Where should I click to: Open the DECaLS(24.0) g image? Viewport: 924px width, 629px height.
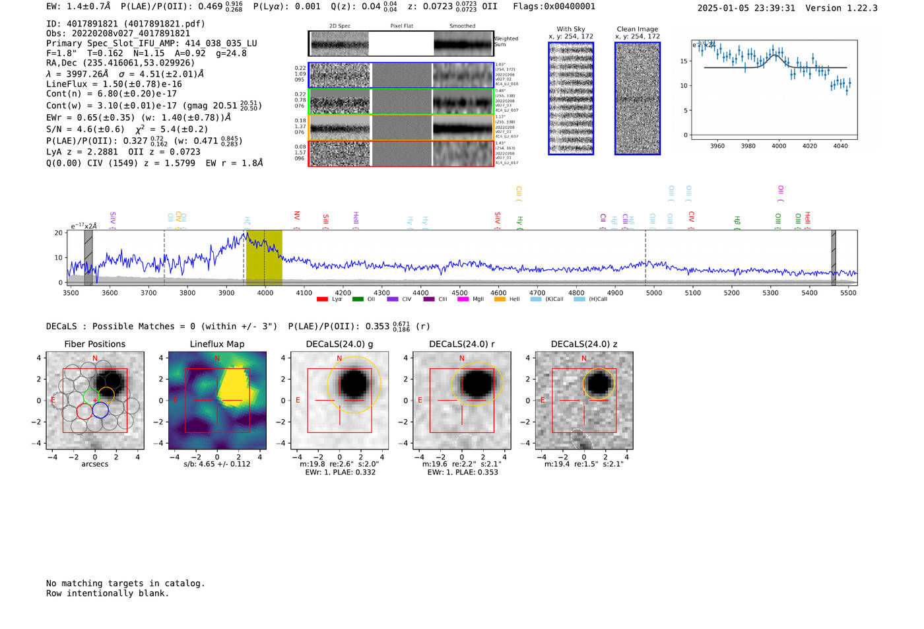tap(340, 400)
